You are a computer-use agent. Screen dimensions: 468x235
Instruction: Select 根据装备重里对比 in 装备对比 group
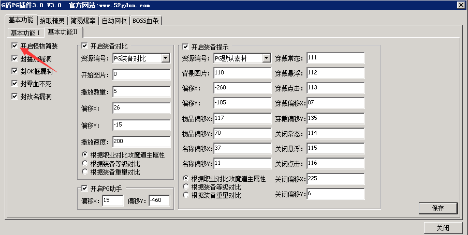point(85,171)
